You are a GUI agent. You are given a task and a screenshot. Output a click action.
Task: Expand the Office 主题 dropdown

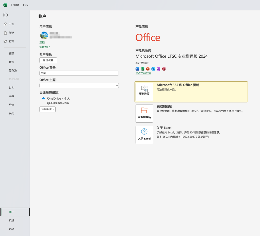(79, 85)
